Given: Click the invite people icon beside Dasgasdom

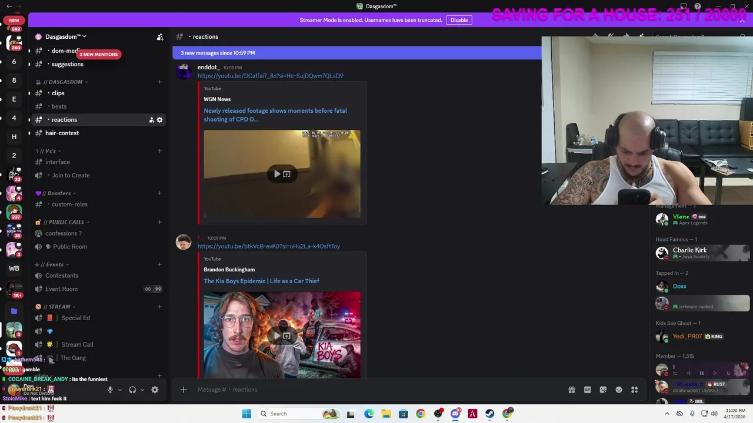Looking at the screenshot, I should [160, 37].
